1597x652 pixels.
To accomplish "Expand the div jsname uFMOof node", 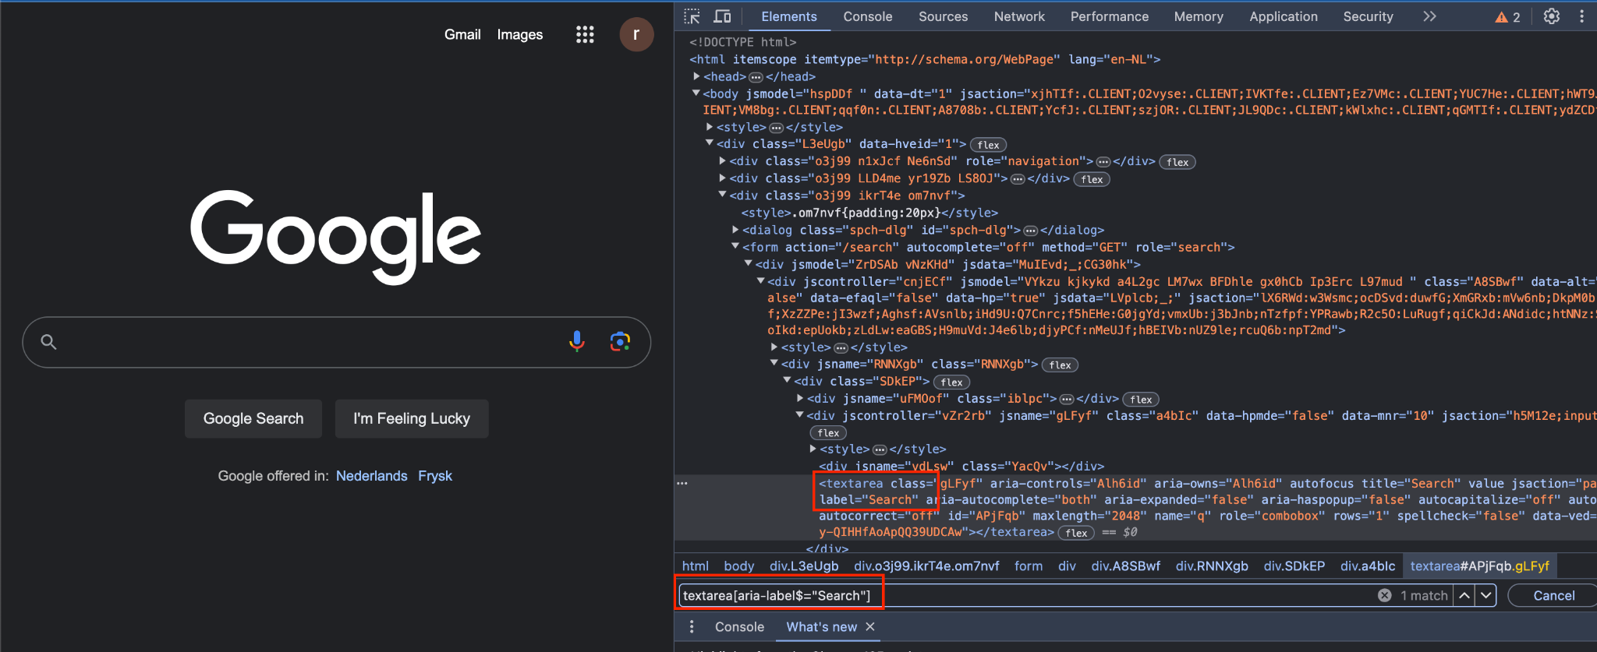I will click(800, 398).
